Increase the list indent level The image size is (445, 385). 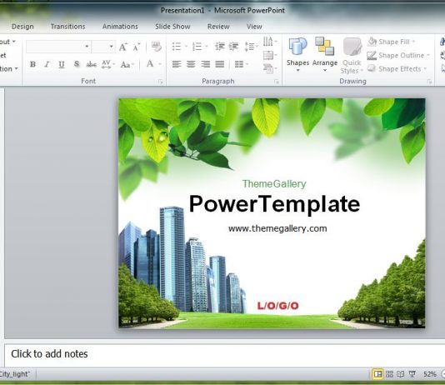point(233,46)
